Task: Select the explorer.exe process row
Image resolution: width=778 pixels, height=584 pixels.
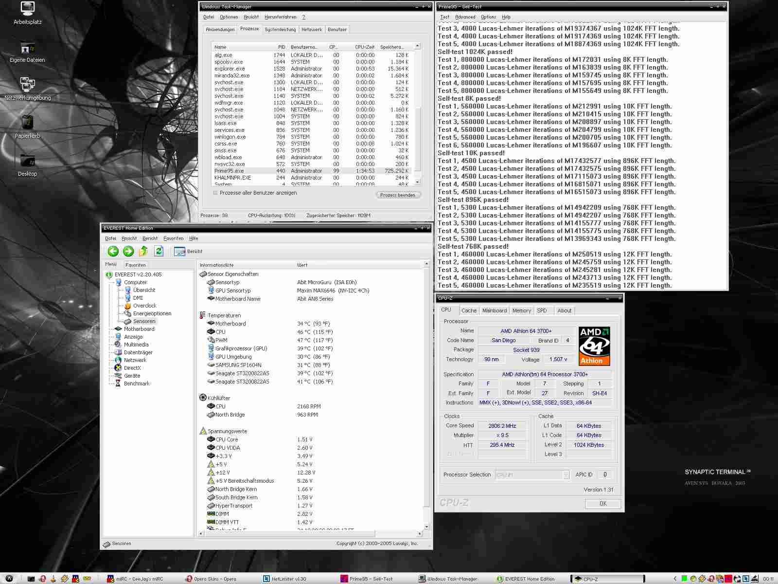Action: pos(312,69)
